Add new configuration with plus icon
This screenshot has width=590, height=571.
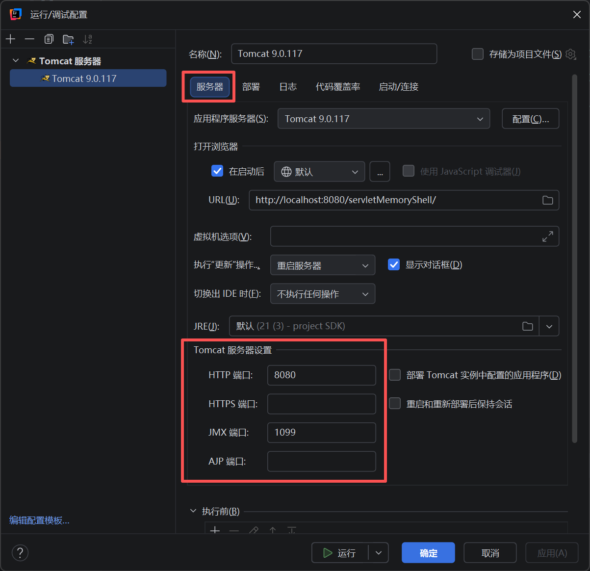pos(11,39)
